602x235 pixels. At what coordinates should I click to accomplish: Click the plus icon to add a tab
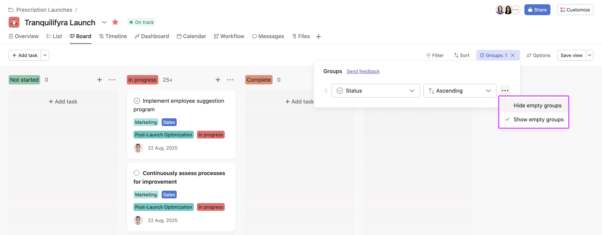318,37
